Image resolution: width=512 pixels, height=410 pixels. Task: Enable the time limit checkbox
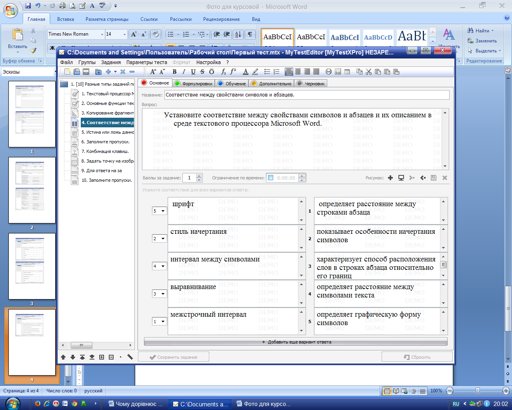point(270,178)
